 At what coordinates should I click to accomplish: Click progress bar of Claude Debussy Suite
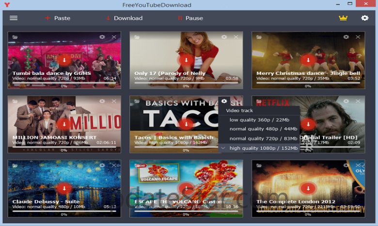[x=64, y=211]
